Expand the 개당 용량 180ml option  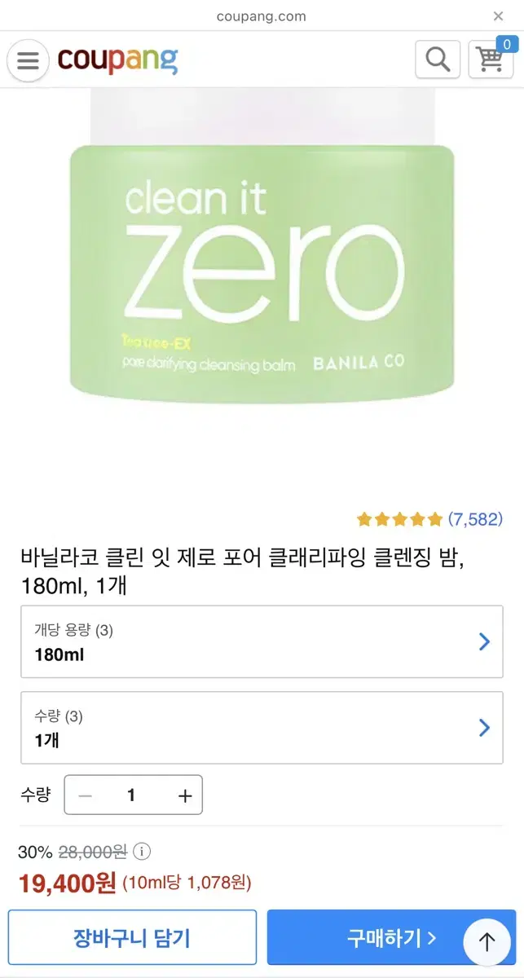pos(262,641)
